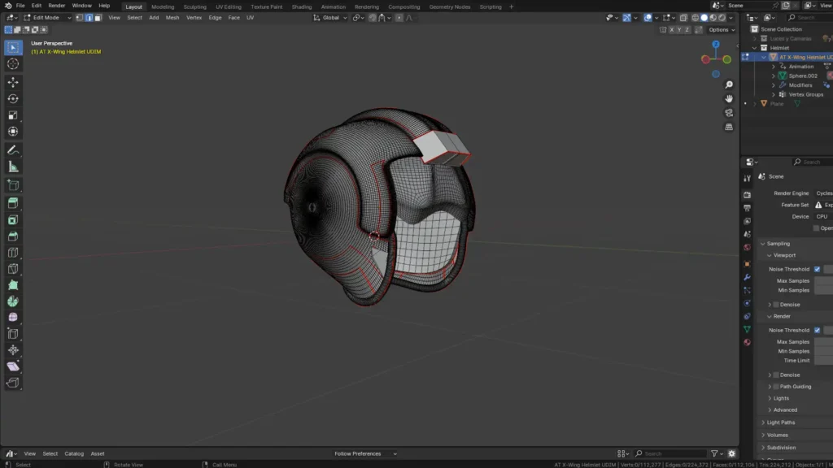Select the Rotate tool

coord(13,98)
